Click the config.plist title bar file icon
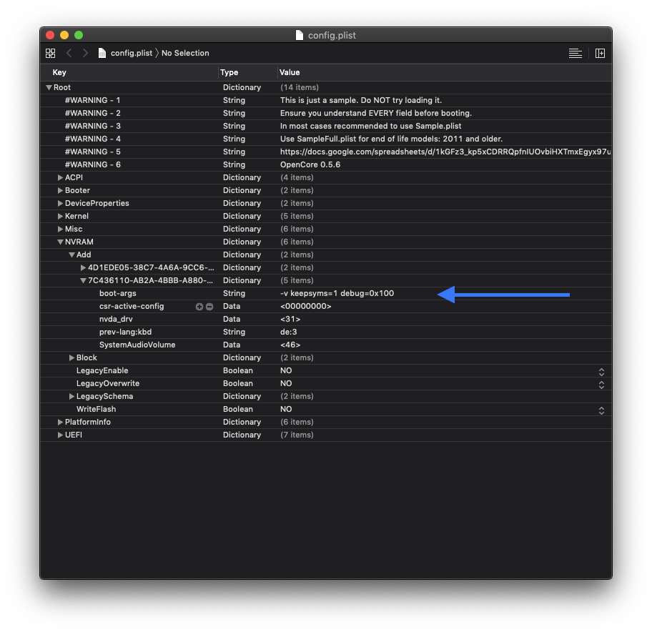Screen dimensions: 652x632 (300, 35)
